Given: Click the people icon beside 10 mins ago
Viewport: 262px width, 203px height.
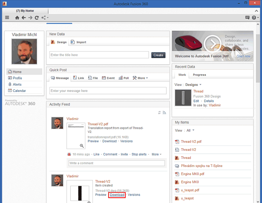Looking at the screenshot, I should (x=69, y=154).
